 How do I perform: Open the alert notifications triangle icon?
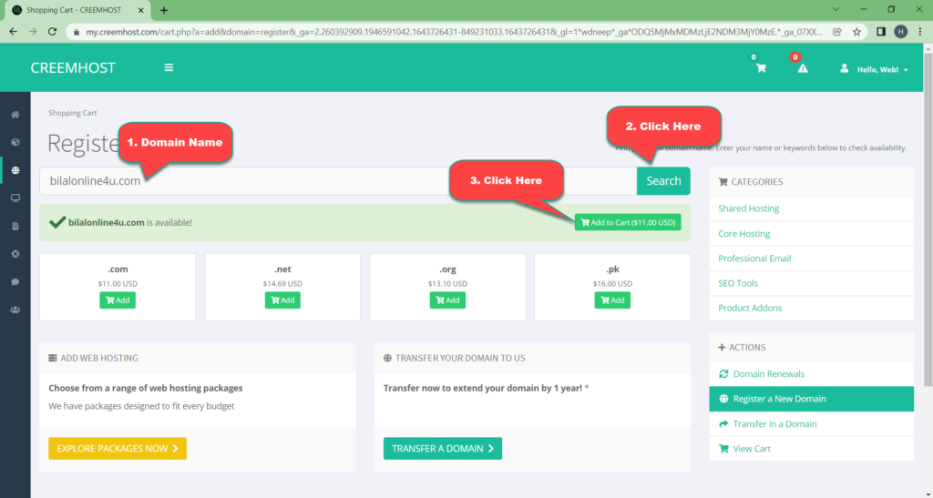point(803,68)
